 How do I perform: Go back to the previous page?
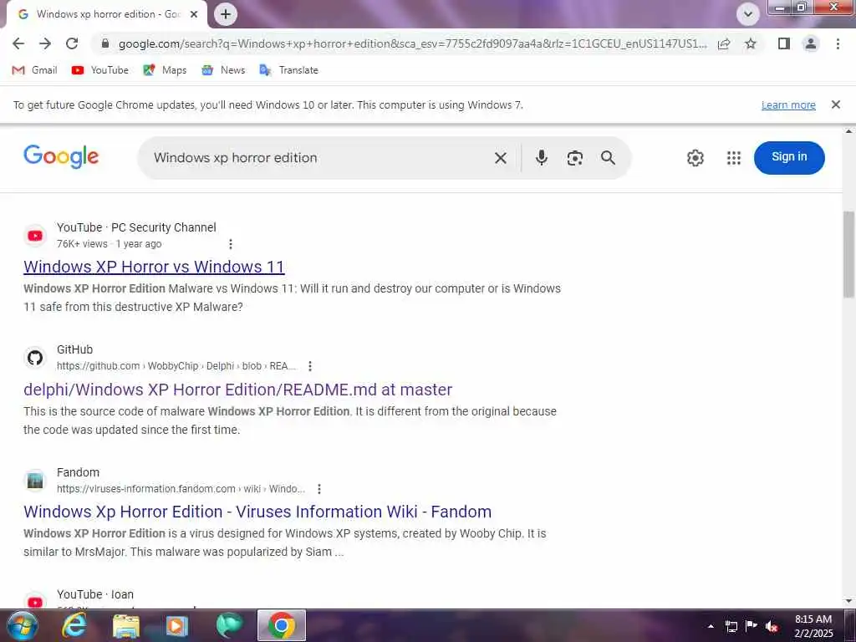tap(18, 43)
